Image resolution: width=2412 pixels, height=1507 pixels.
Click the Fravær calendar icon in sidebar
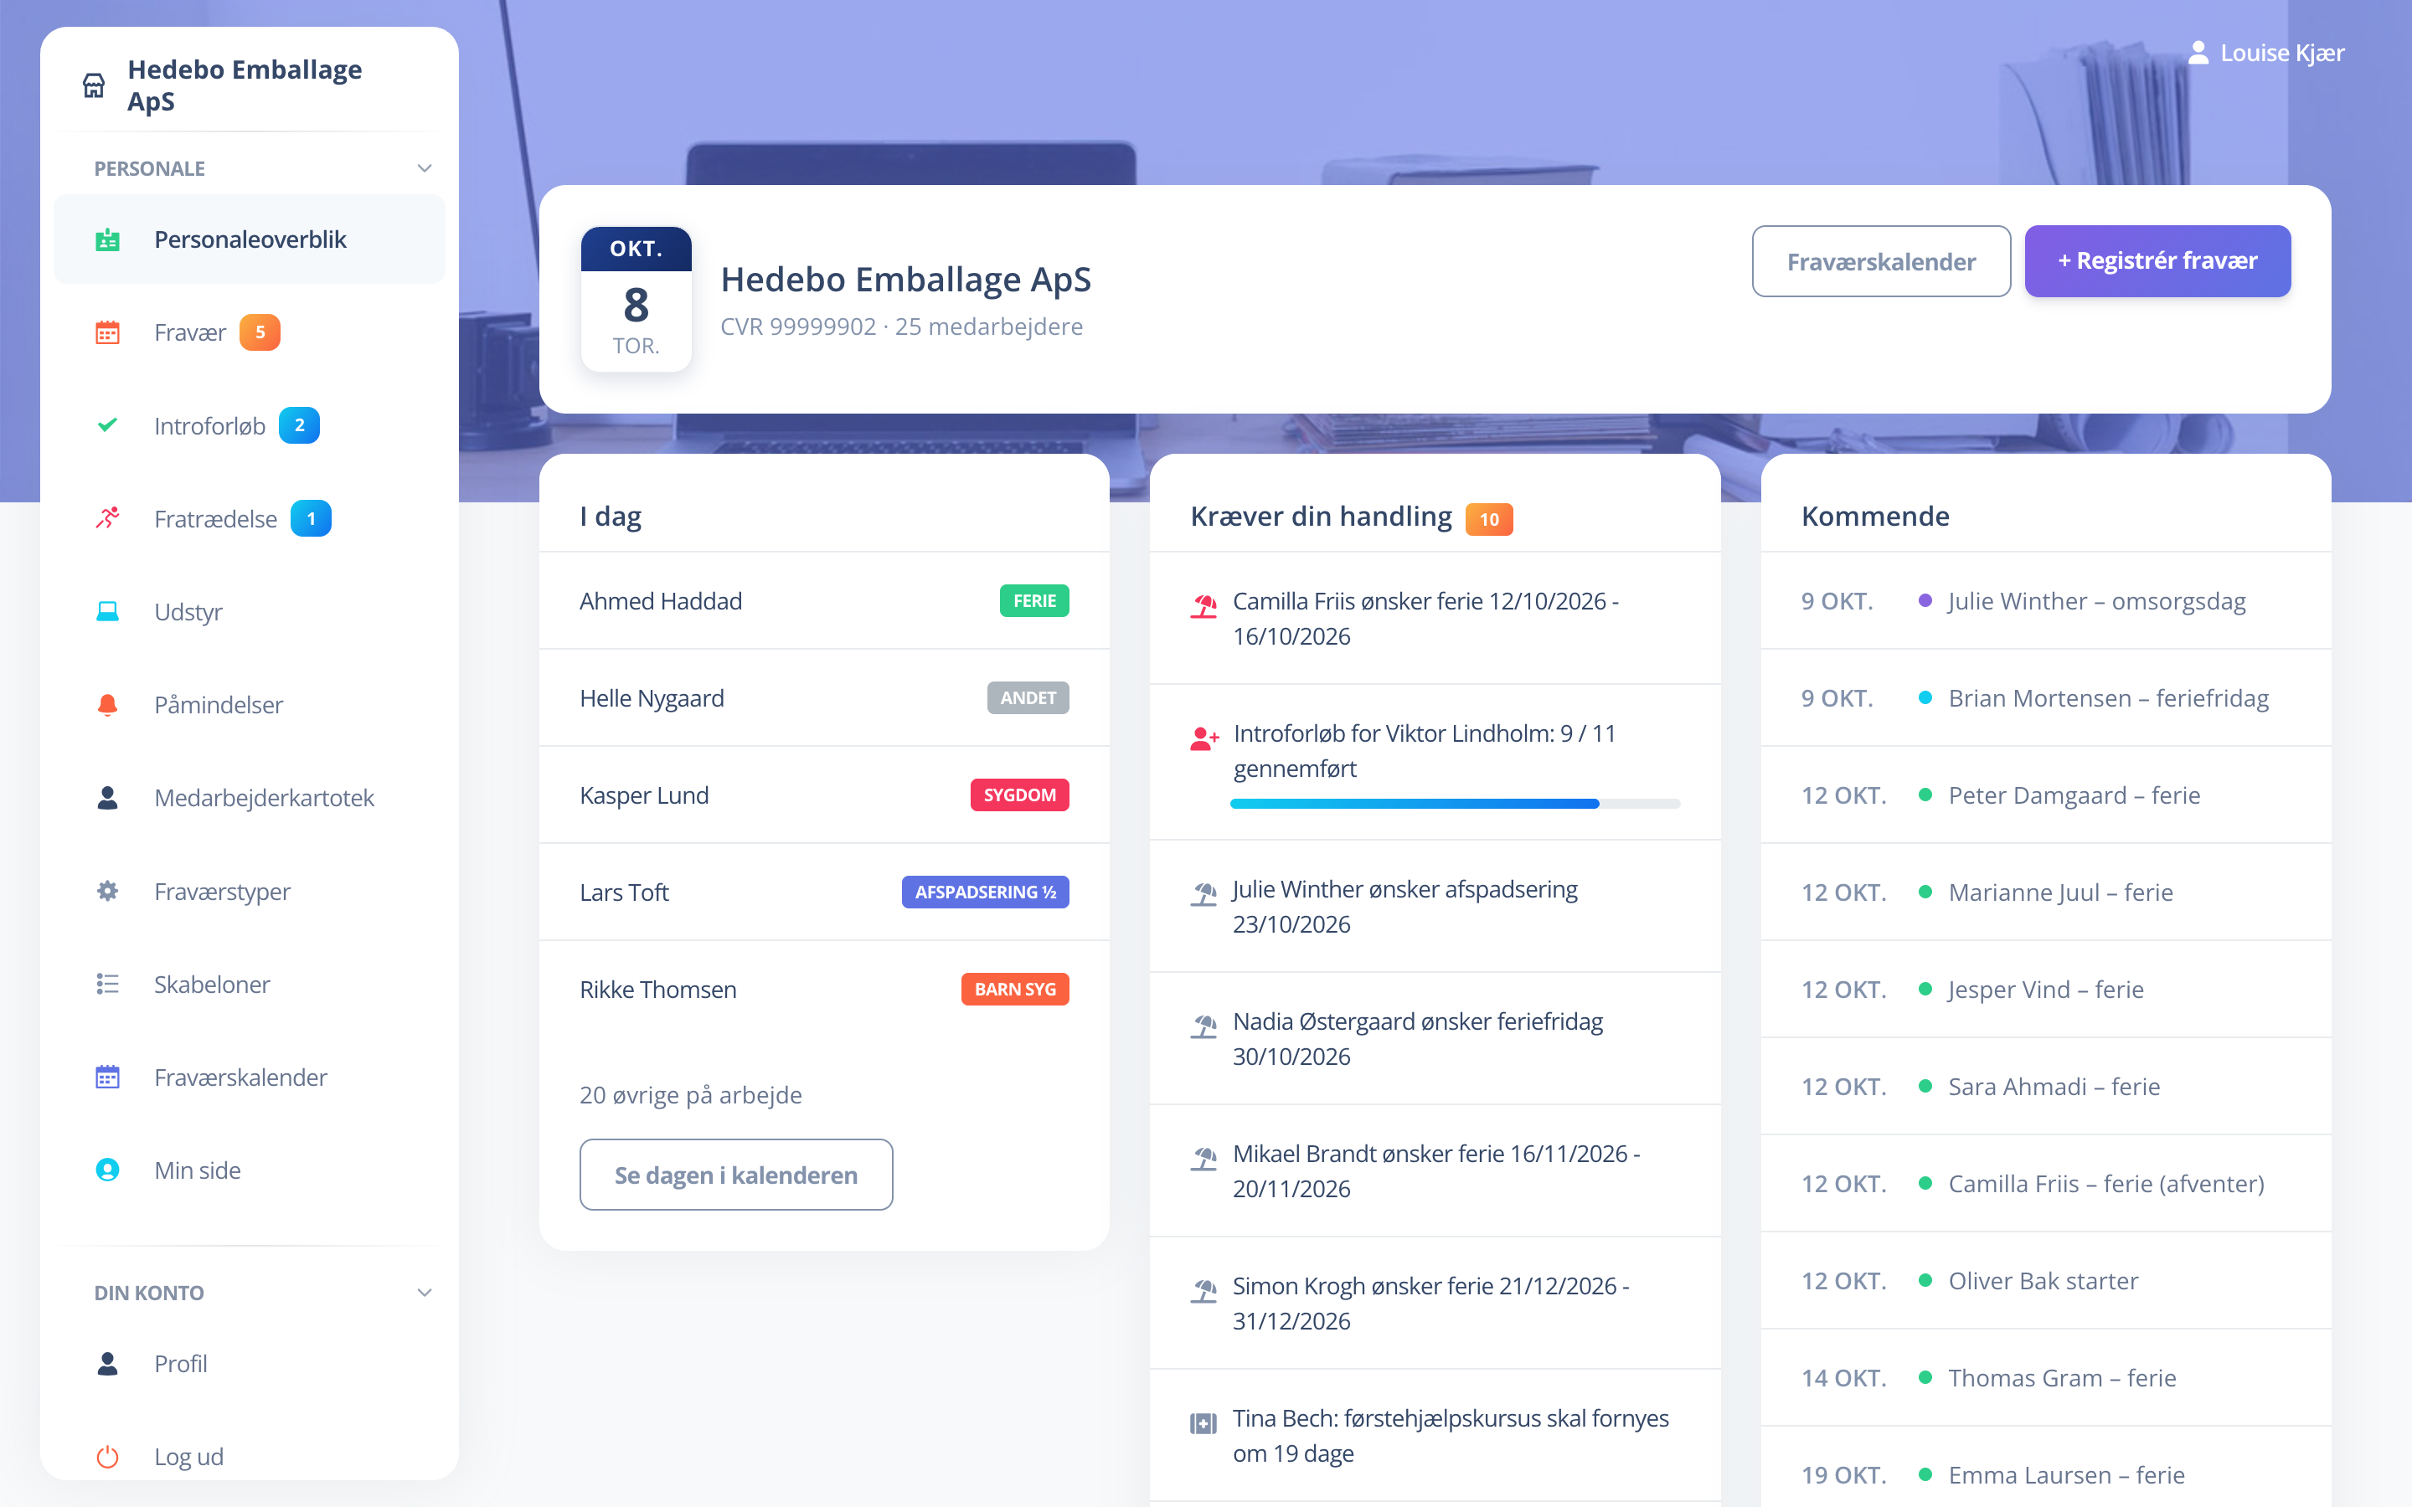[108, 332]
